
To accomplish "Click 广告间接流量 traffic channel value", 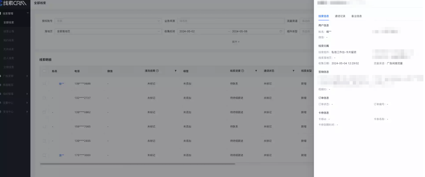I will [x=395, y=63].
